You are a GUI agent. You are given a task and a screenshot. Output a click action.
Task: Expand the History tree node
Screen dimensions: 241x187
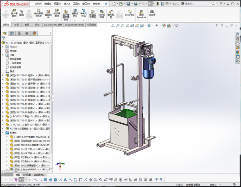pyautogui.click(x=3, y=47)
